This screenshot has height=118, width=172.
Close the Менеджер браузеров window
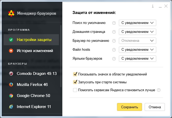click(166, 6)
